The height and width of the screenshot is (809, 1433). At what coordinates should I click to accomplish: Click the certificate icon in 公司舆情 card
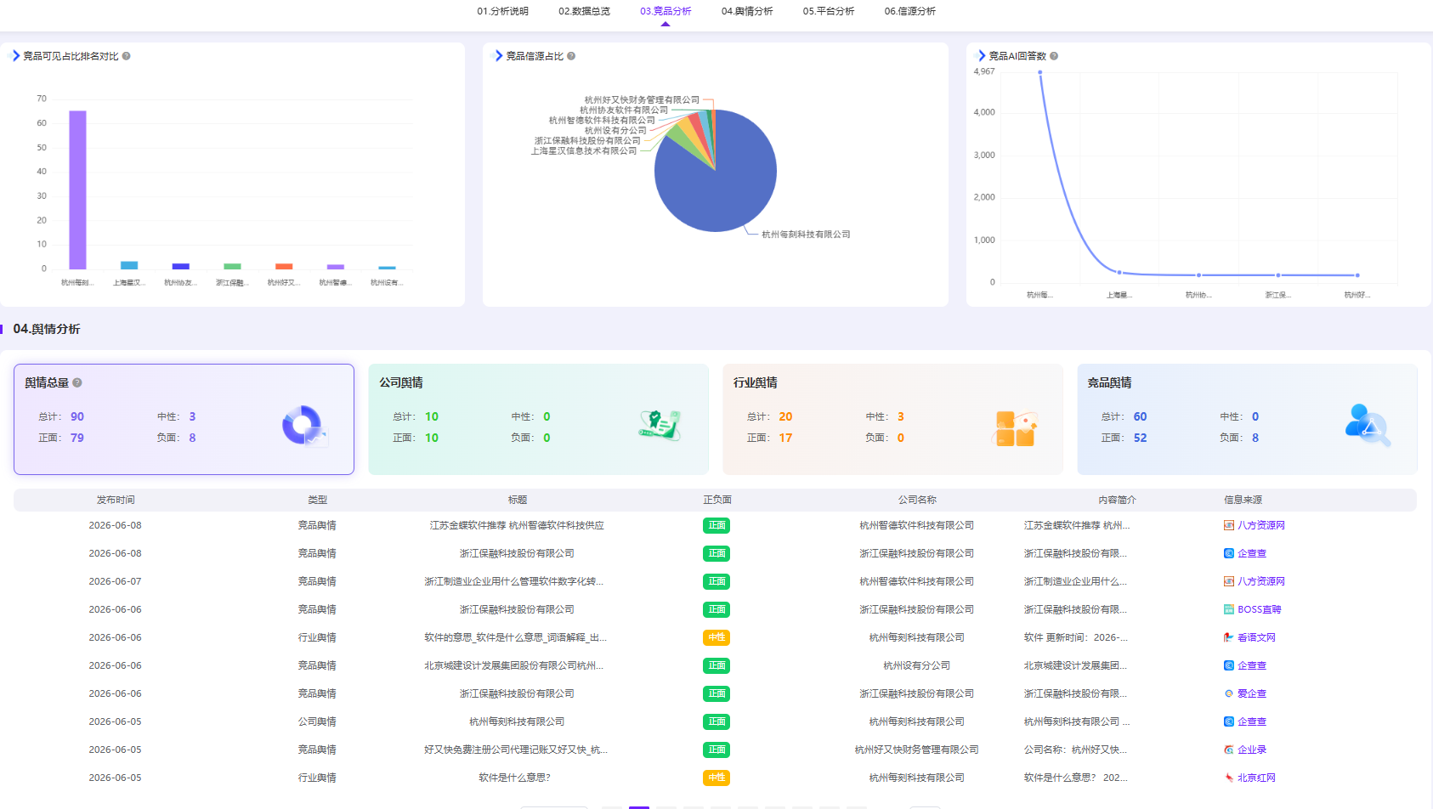[x=660, y=425]
